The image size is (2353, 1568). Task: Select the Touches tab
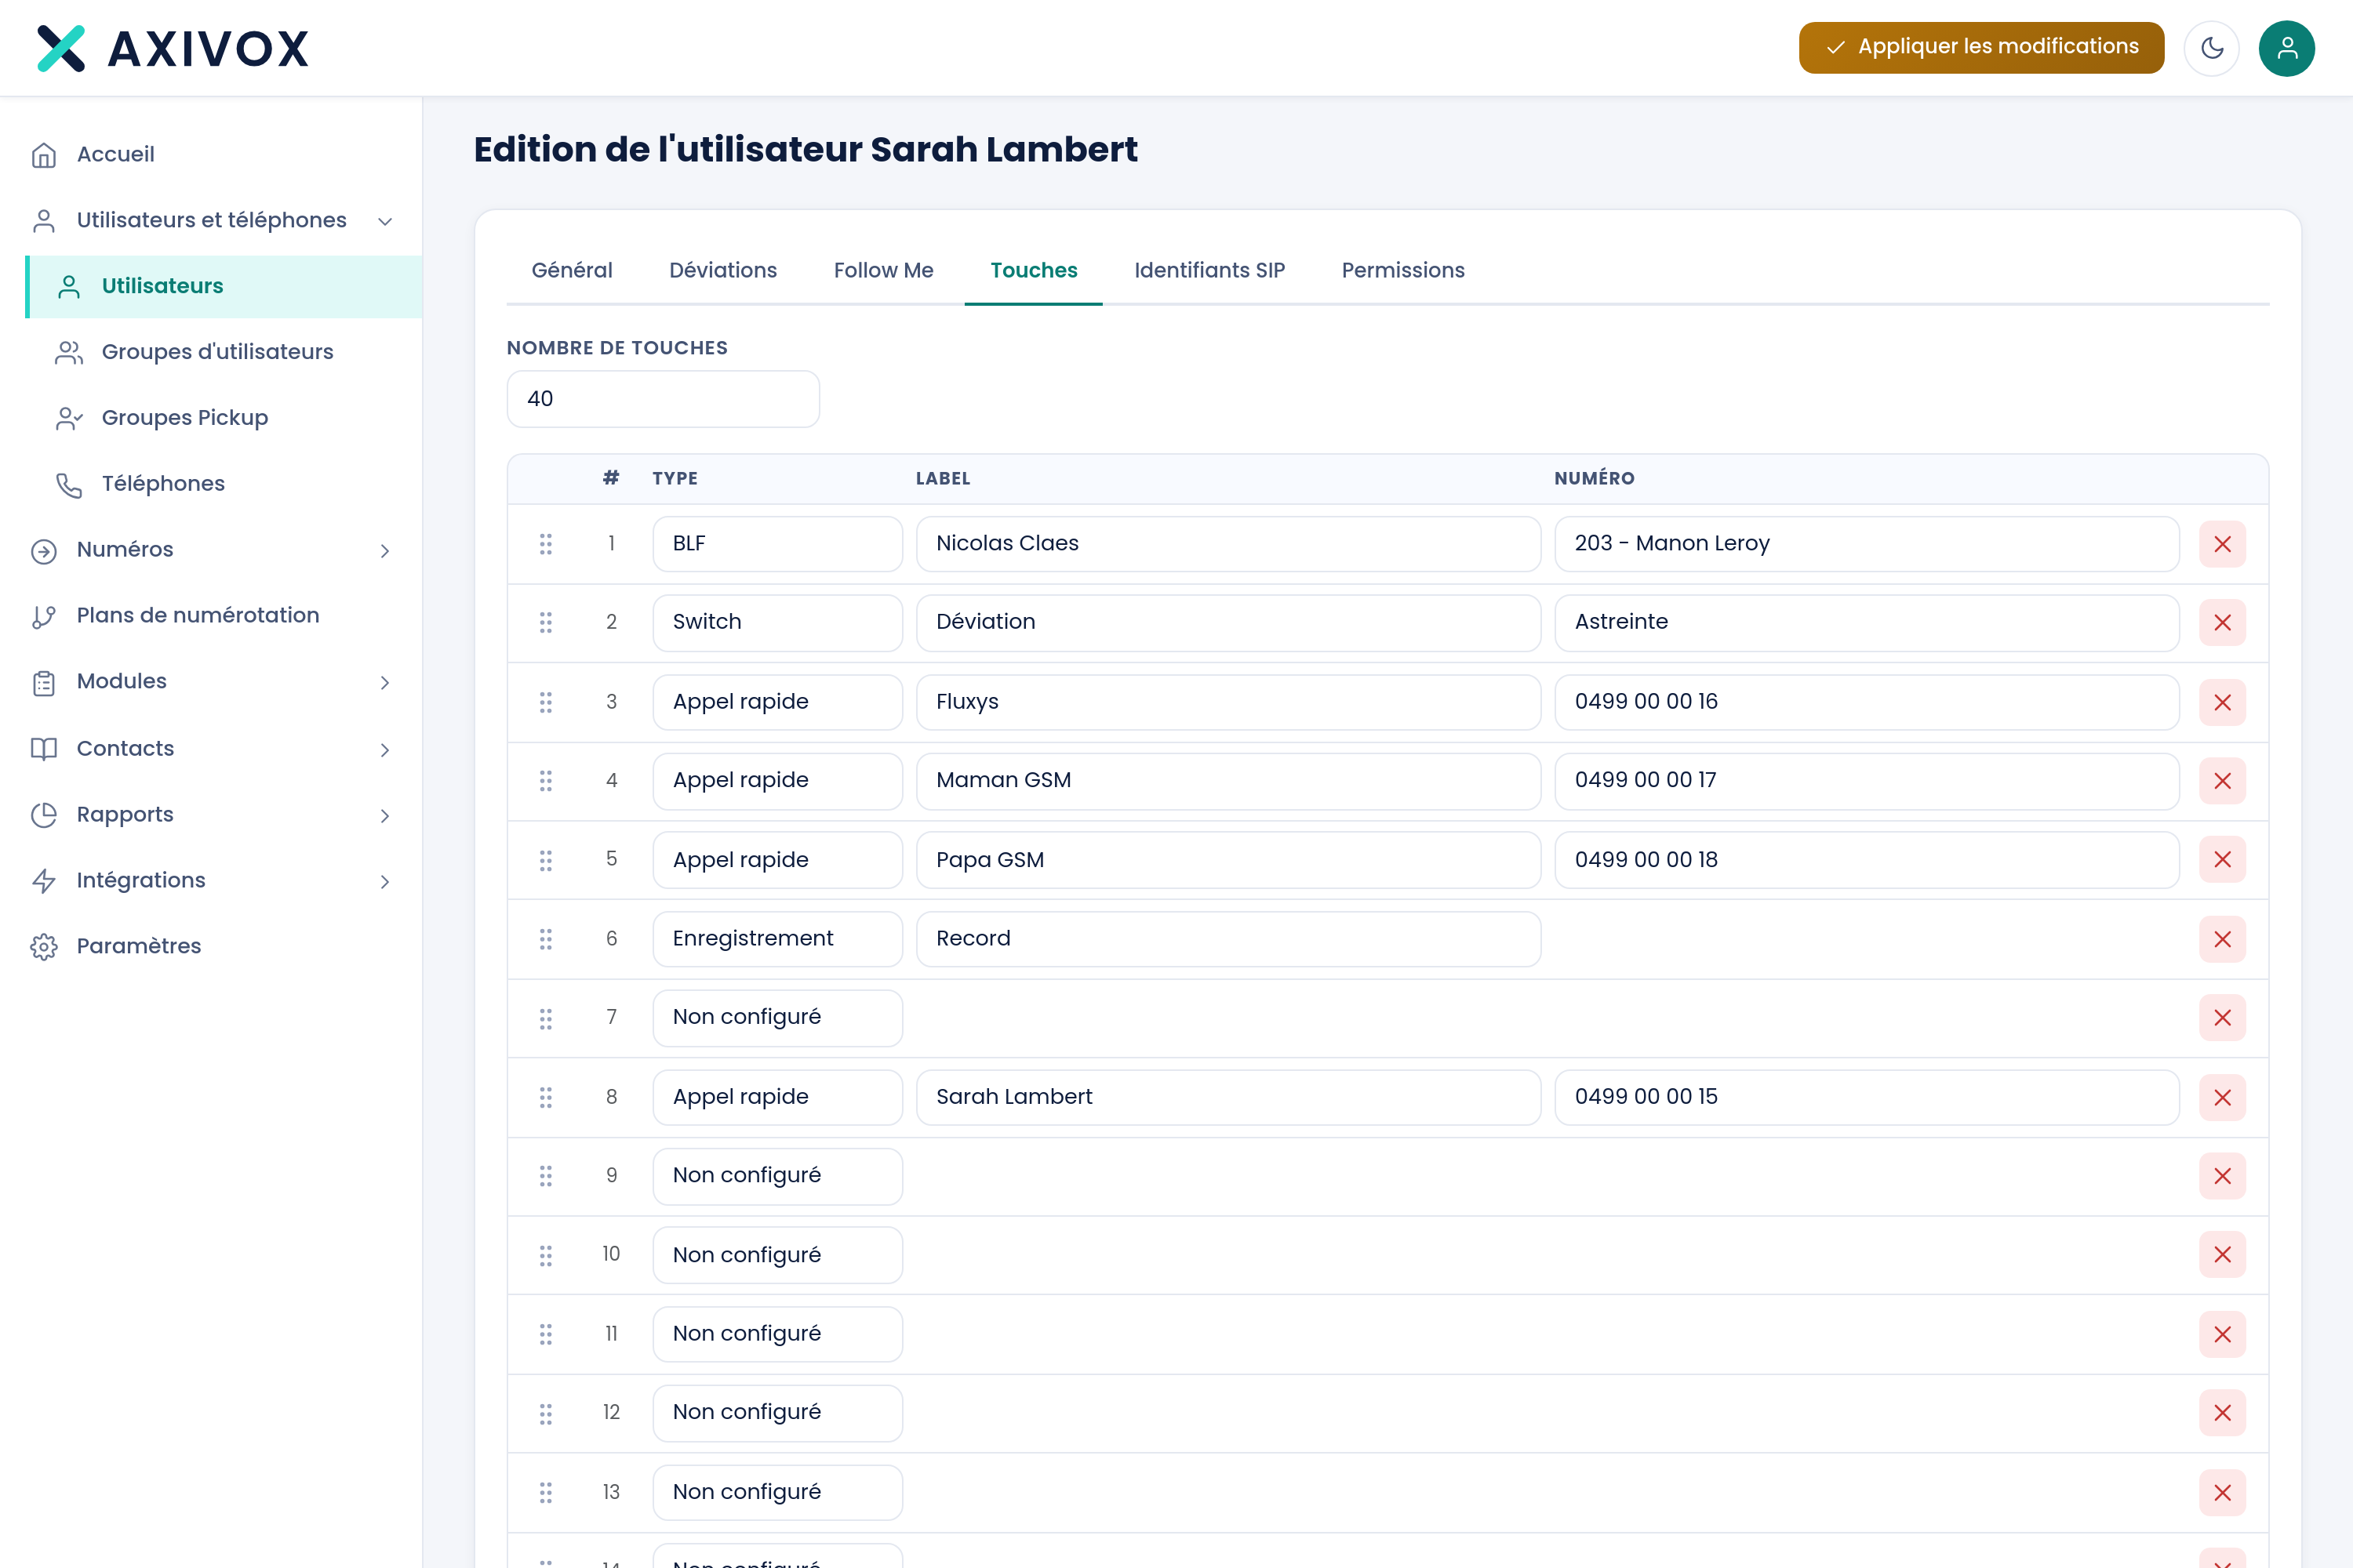(x=1034, y=270)
